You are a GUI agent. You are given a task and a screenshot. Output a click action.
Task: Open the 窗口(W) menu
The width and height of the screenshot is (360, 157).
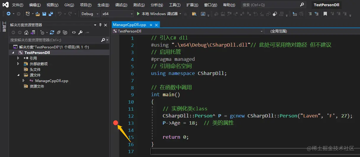coord(210,5)
